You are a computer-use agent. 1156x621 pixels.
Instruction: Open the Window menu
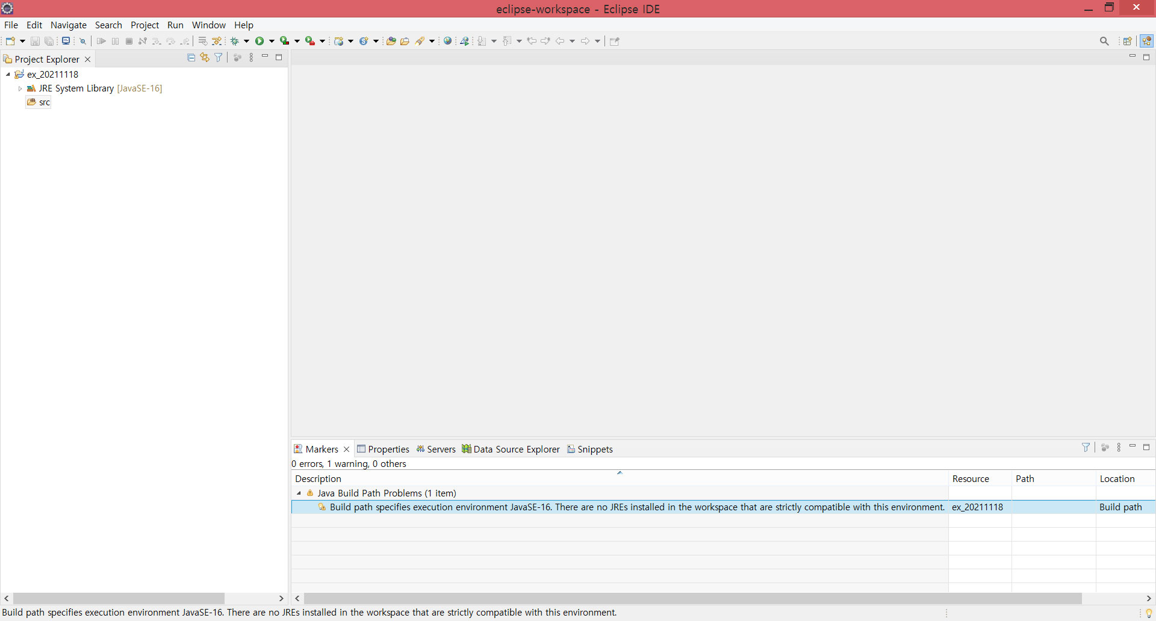click(208, 25)
